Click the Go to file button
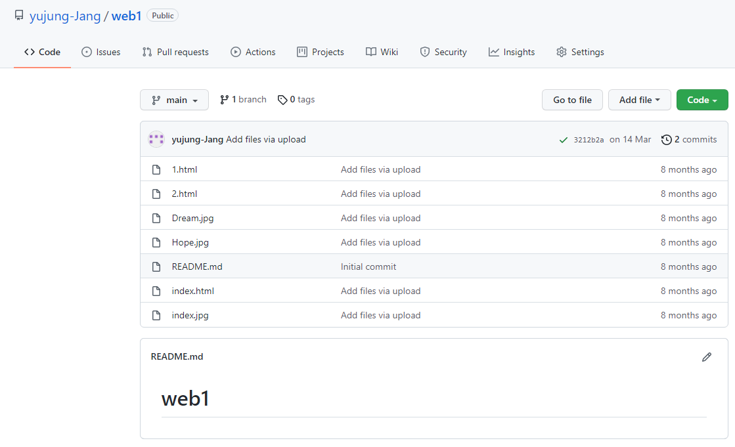This screenshot has width=735, height=447. pos(572,100)
